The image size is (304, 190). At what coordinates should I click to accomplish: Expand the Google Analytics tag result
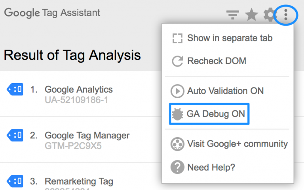click(x=78, y=89)
